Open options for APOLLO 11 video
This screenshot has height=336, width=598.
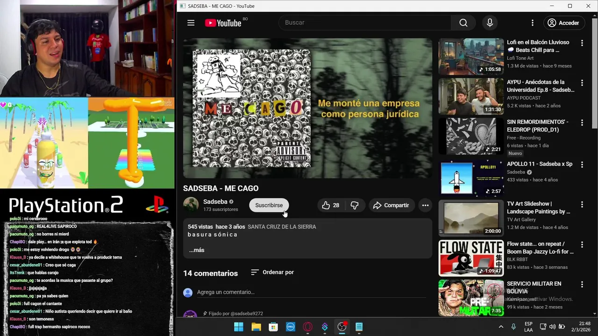pos(582,165)
